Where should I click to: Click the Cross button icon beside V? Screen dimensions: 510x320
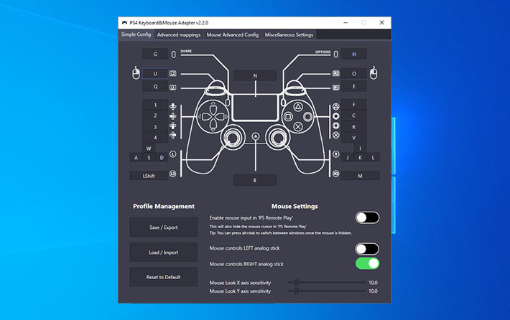coord(335,135)
